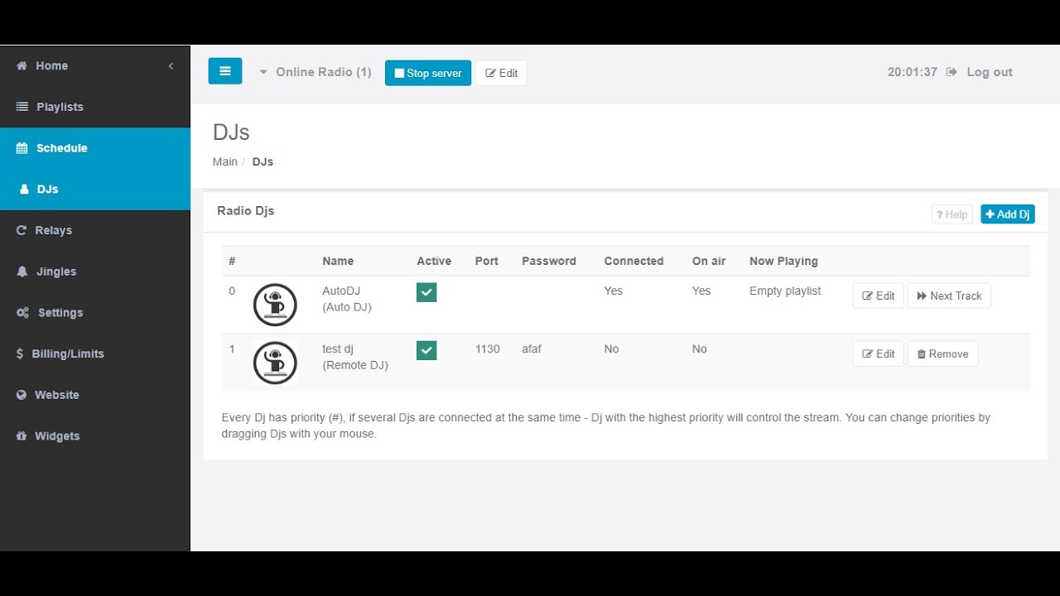Uncheck the Active checkbox for AutoDJ
Screen dimensions: 1060x596
[x=426, y=292]
